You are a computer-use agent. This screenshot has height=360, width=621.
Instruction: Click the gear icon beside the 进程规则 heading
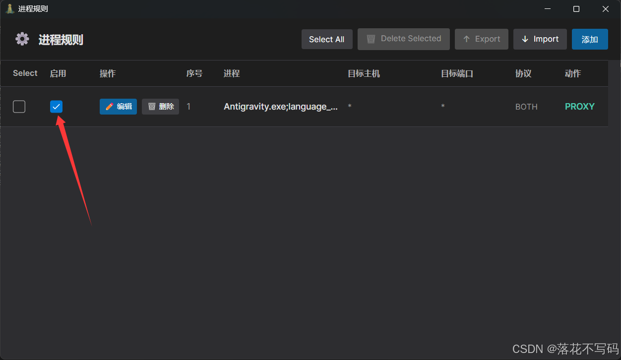coord(22,39)
